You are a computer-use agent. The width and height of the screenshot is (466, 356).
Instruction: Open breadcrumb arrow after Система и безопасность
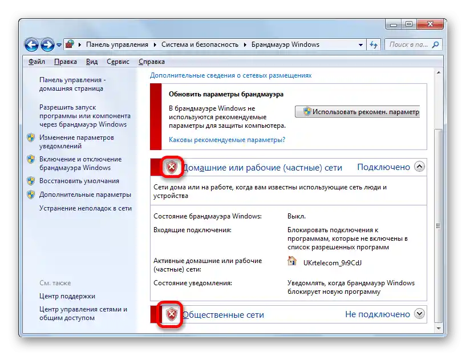(x=245, y=45)
